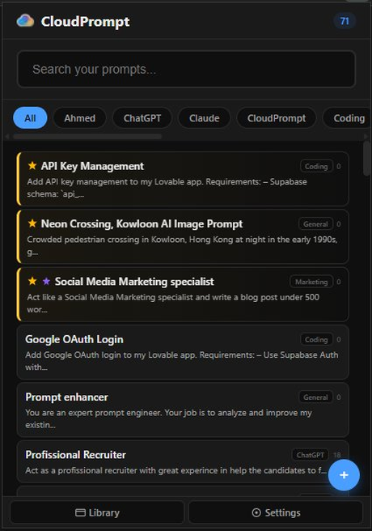Click the Neon Crossing prompt description text
This screenshot has height=531, width=372.
(x=182, y=245)
